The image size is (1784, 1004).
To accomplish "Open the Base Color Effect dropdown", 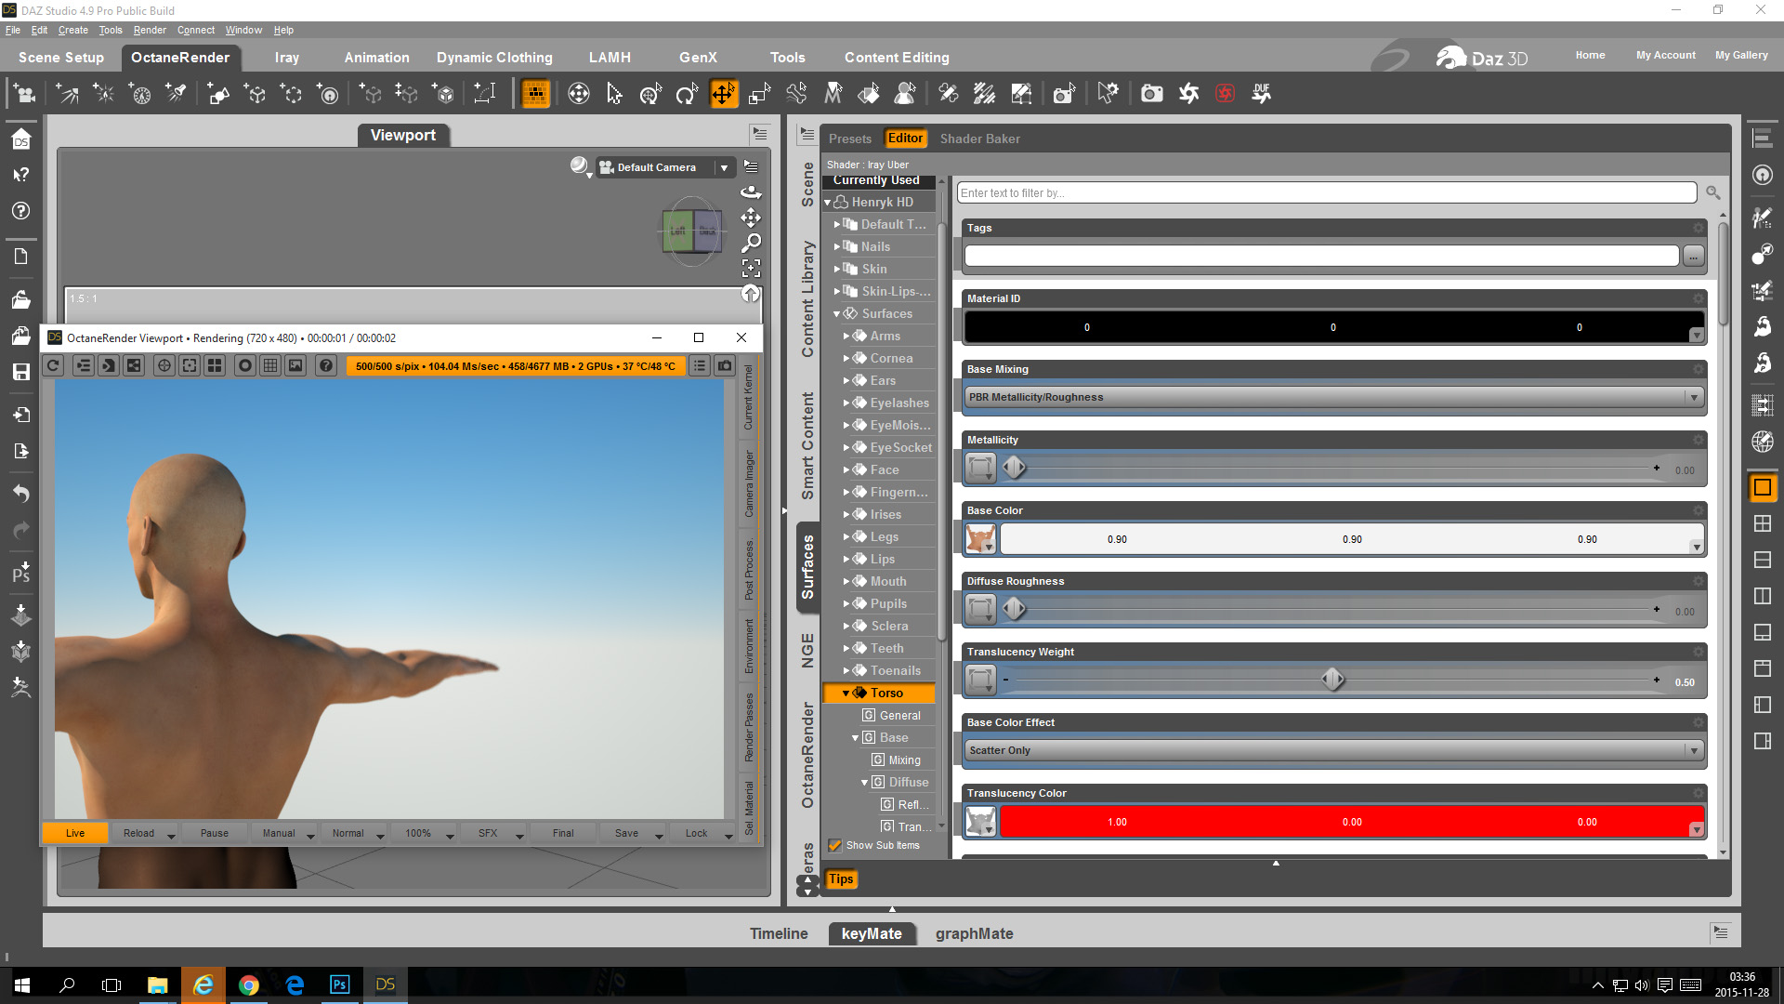I will tap(1333, 751).
